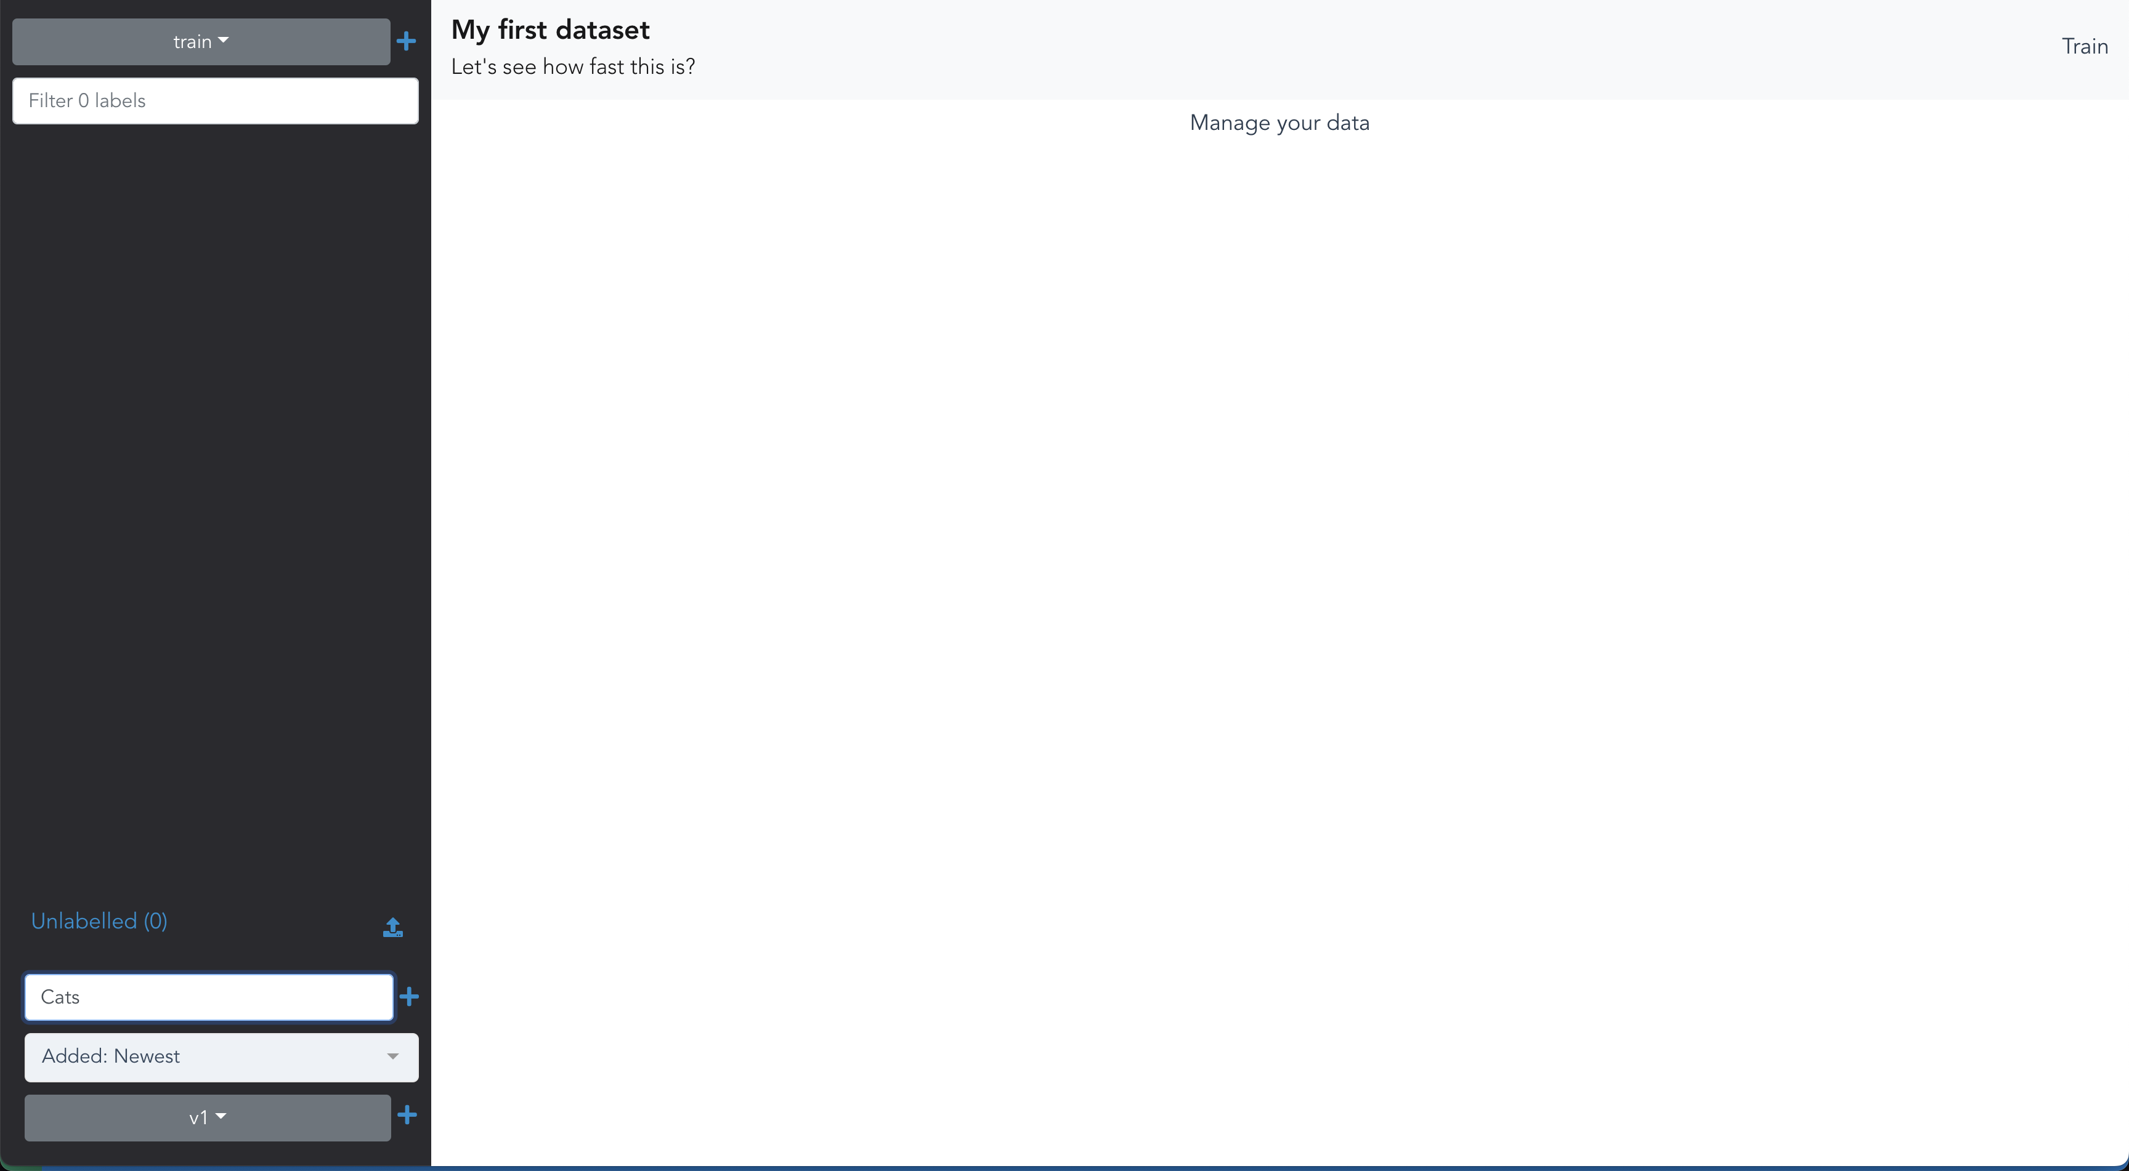Open the Unlabelled (0) link

coord(99,921)
